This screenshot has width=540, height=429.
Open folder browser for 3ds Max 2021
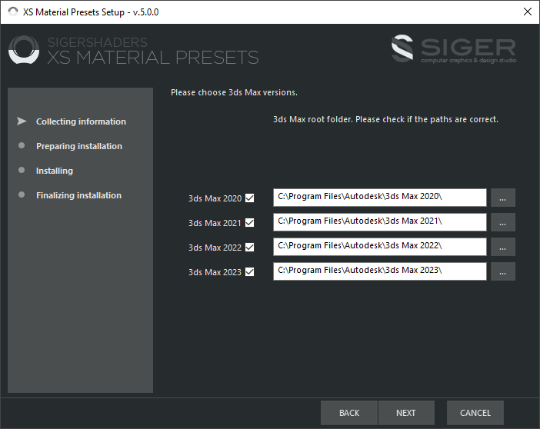(x=503, y=222)
